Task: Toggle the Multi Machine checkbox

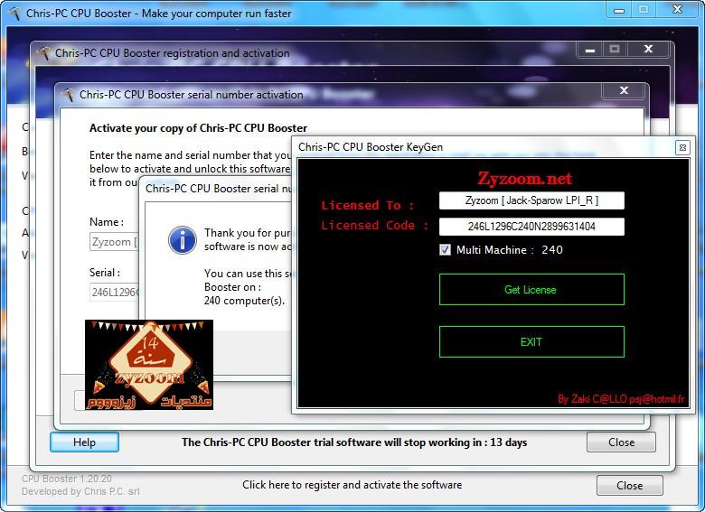Action: 445,250
